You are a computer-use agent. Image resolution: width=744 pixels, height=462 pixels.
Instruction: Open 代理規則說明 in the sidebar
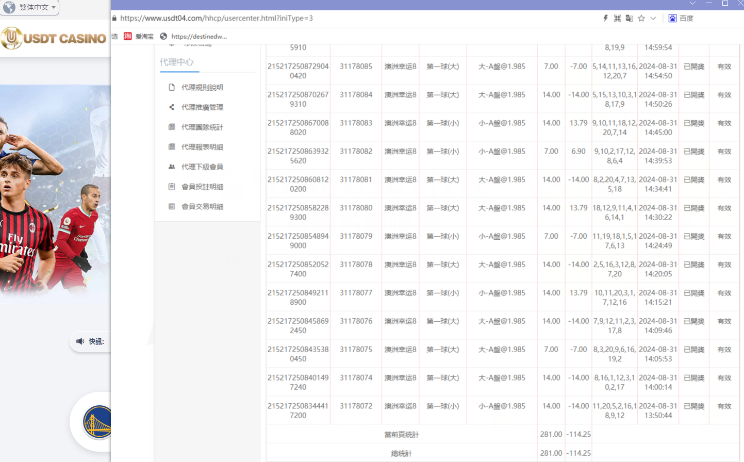[x=202, y=88]
